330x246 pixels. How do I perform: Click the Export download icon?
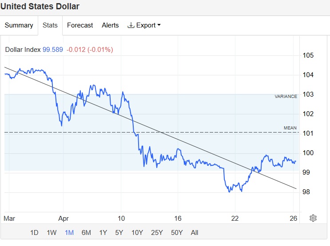[x=131, y=25]
